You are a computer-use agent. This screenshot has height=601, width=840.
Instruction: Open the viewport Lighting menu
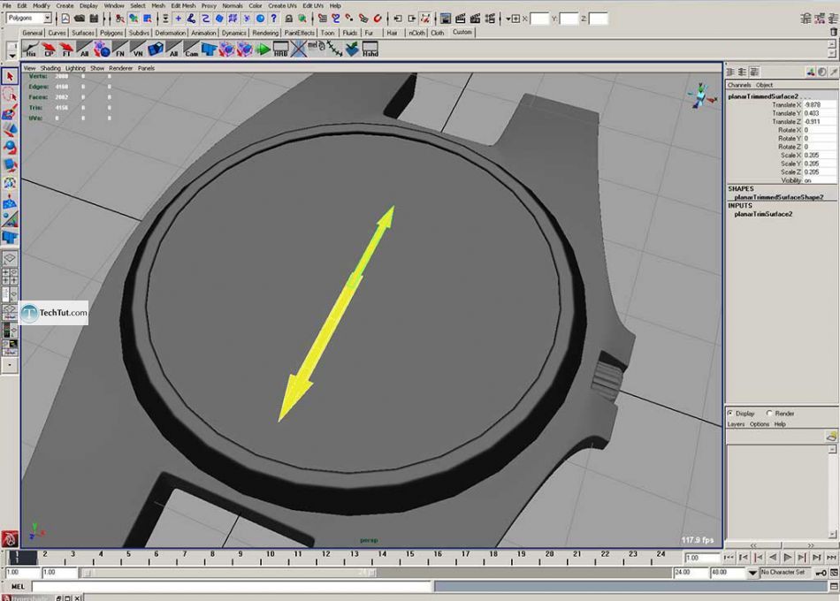tap(75, 68)
